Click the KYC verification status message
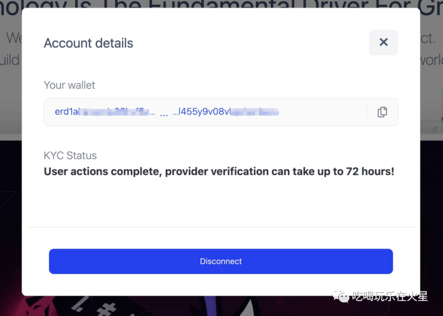The image size is (443, 316). tap(219, 171)
